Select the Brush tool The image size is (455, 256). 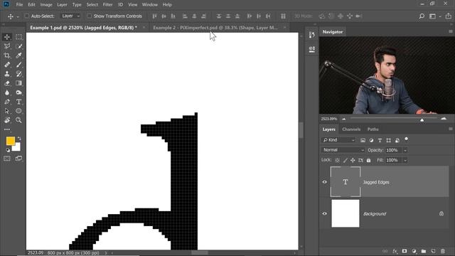(x=18, y=65)
